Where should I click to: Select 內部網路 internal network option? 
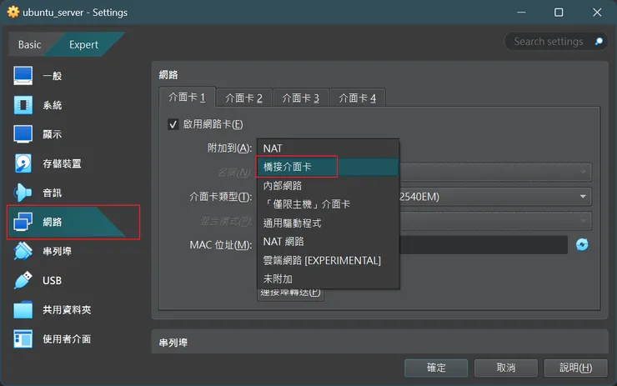pos(329,185)
